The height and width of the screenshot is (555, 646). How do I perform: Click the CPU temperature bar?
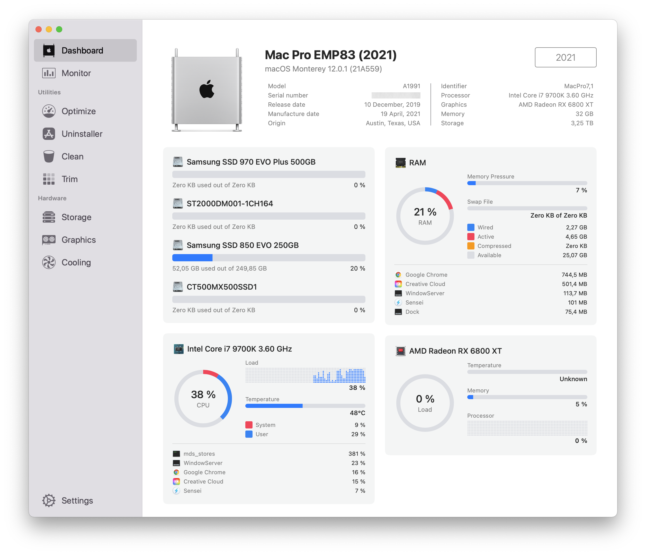pos(305,406)
